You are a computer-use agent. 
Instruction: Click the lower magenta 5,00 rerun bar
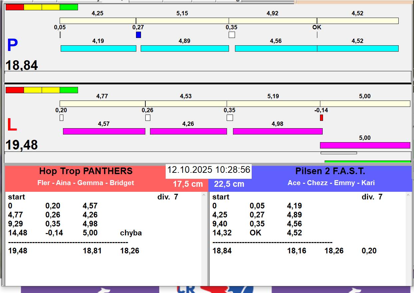click(365, 145)
